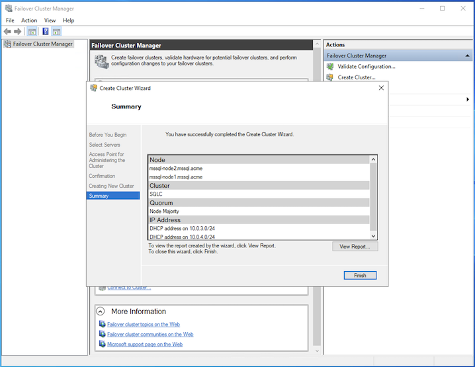Click the Create Cluster icon in Actions
The height and width of the screenshot is (367, 475).
point(330,77)
